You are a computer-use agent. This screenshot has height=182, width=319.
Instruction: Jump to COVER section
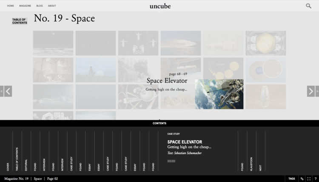[8, 167]
